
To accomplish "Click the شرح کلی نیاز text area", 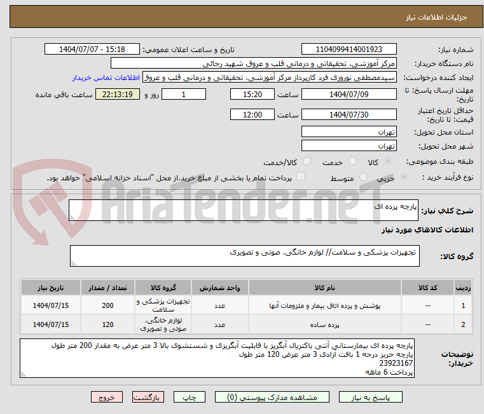I will point(244,210).
